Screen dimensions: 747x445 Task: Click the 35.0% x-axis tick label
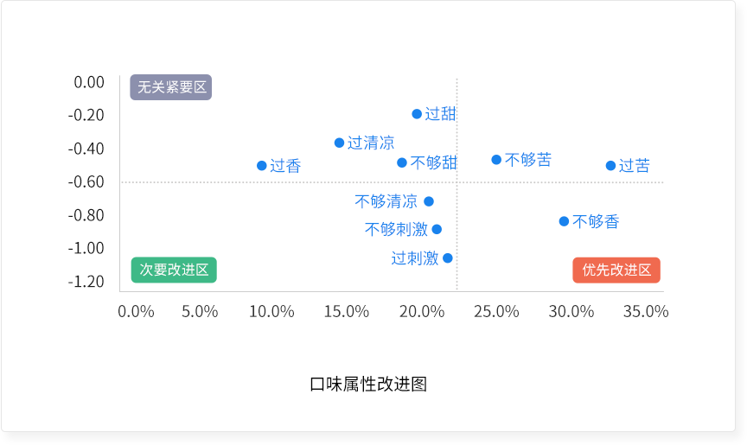tap(646, 311)
